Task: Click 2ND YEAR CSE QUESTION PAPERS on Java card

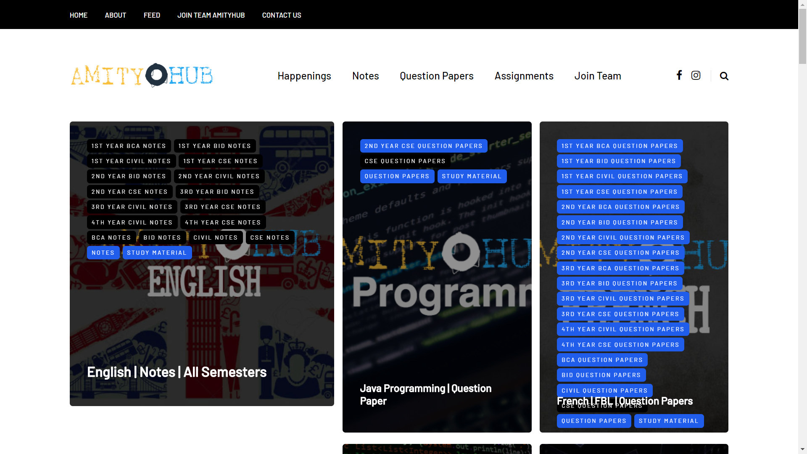Action: coord(423,146)
